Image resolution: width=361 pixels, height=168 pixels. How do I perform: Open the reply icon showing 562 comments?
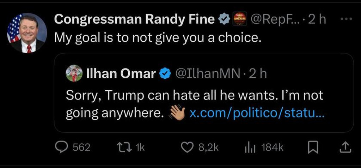pyautogui.click(x=62, y=148)
